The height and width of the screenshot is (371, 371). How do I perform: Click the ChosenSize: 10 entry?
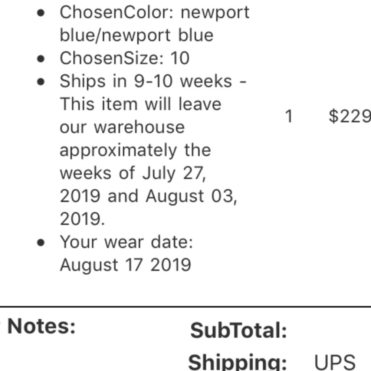tap(124, 58)
